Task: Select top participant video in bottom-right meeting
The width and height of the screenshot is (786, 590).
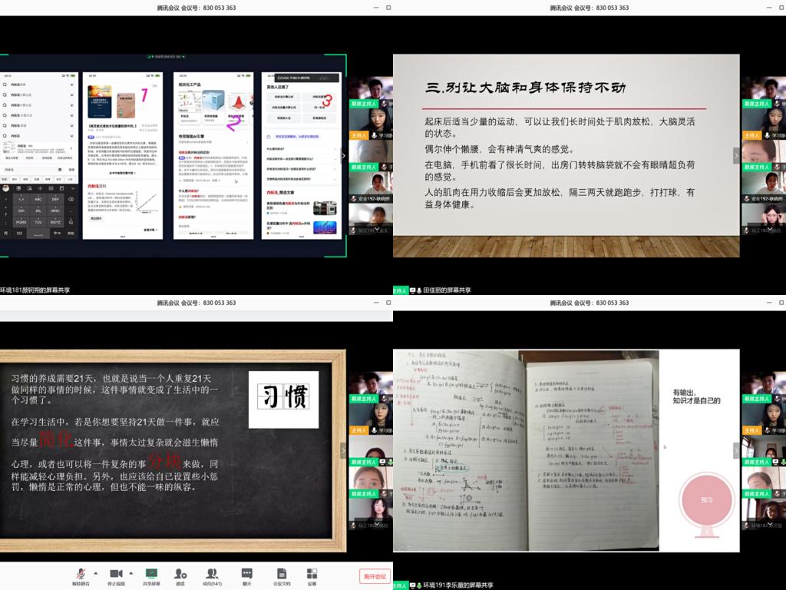Action: pos(763,383)
